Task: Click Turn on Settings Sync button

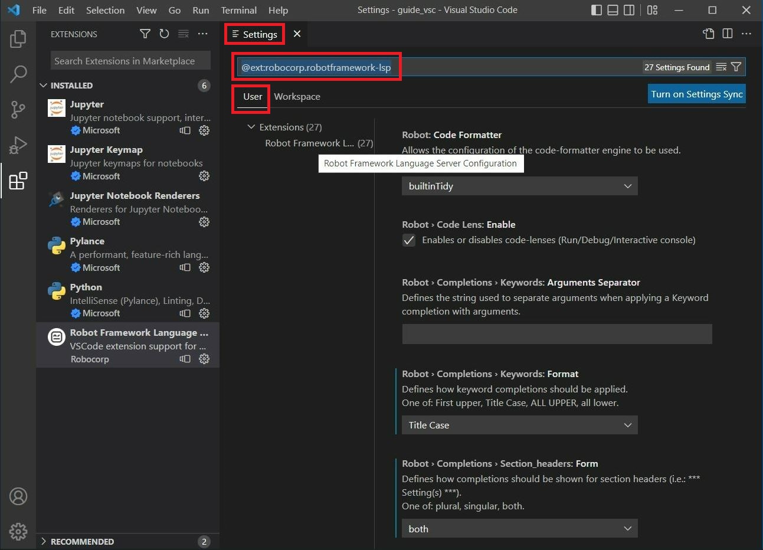Action: 696,94
